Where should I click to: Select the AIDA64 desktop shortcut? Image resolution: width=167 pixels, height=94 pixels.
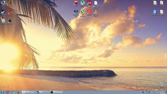tap(89, 4)
